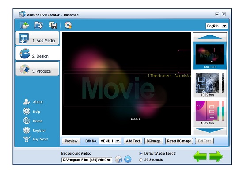
Task: Click the Buy Now! cart link
Action: coord(40,139)
